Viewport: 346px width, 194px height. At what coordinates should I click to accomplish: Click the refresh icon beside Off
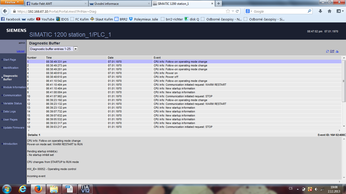click(328, 51)
